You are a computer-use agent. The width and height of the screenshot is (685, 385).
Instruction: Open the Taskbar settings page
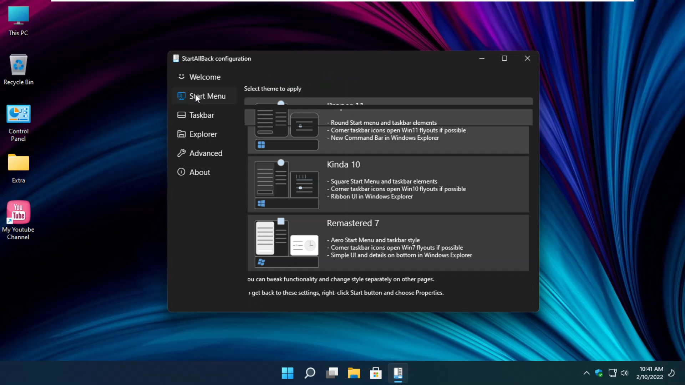204,115
